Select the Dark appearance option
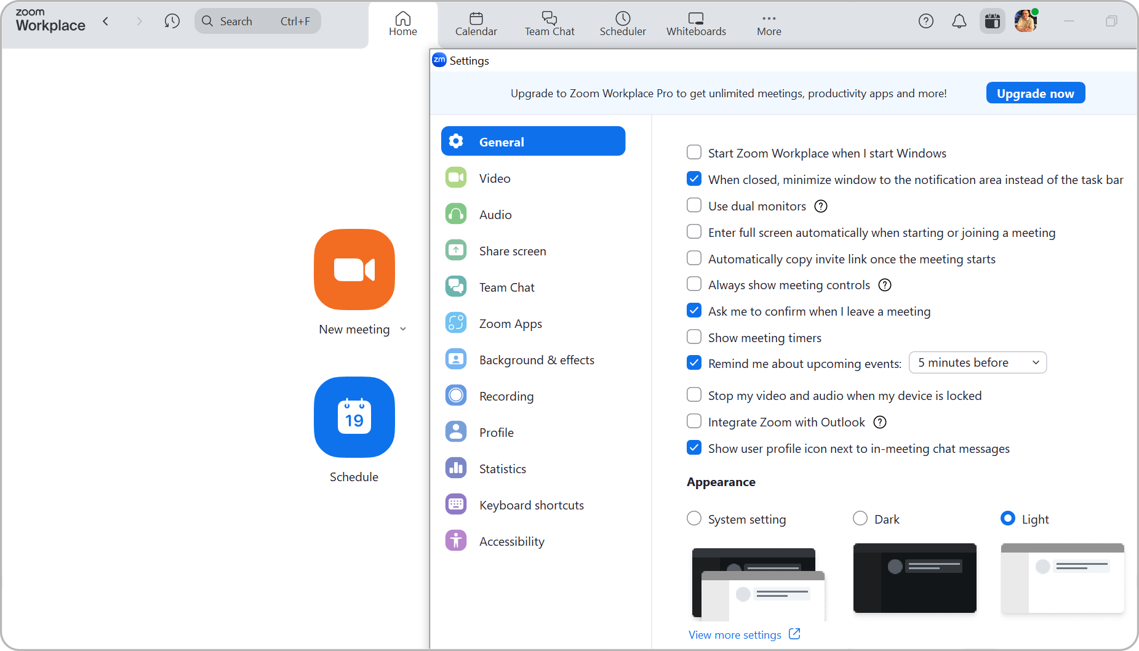This screenshot has width=1139, height=651. (860, 518)
